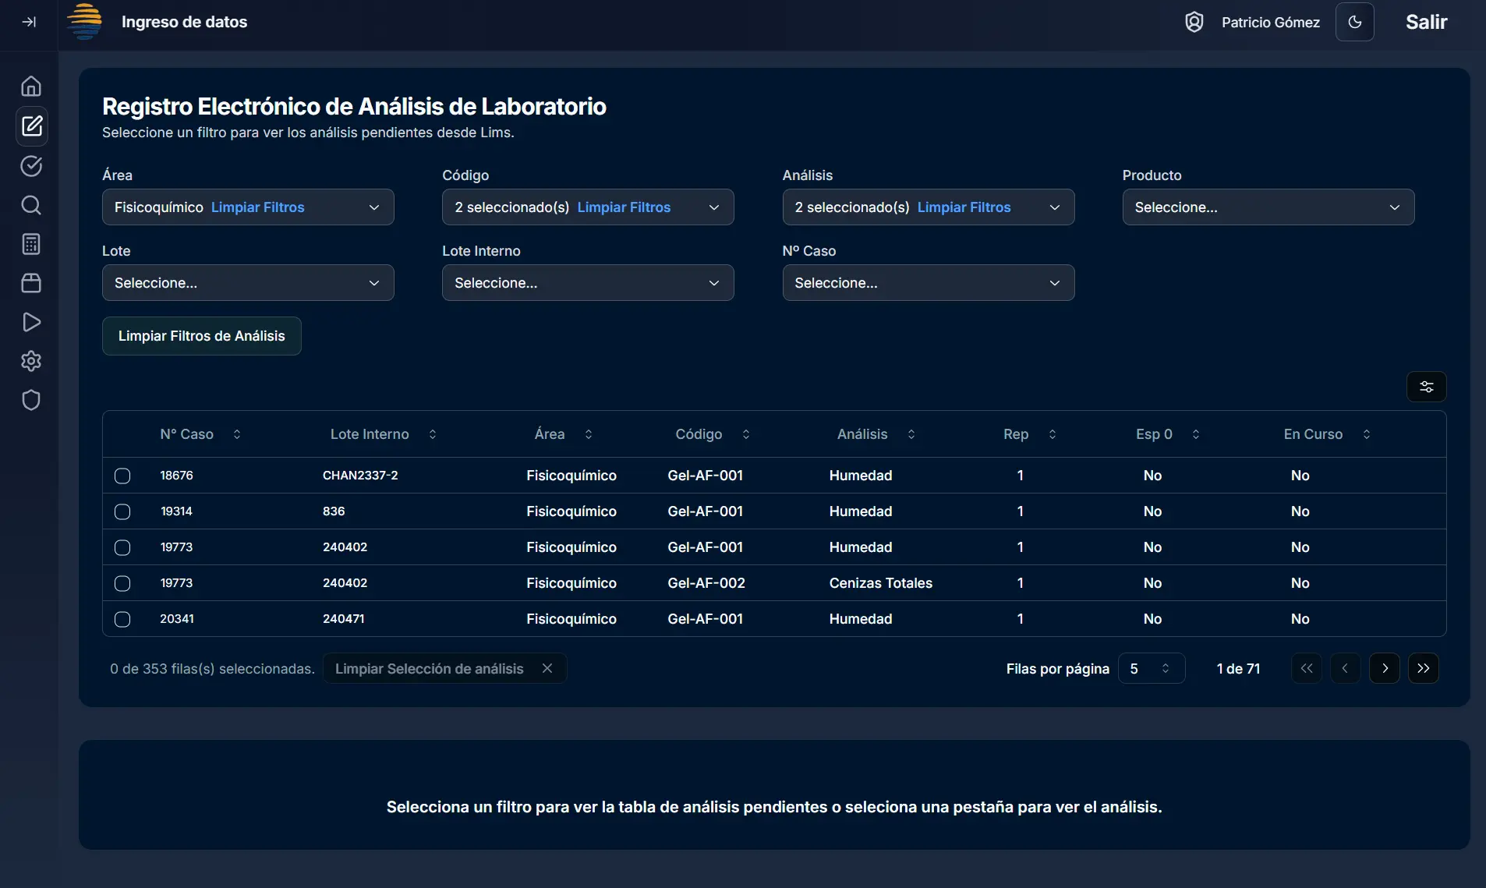This screenshot has height=888, width=1486.
Task: Open the settings gear in the sidebar
Action: [x=31, y=361]
